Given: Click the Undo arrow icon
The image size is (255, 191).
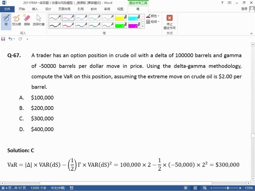Looking at the screenshot, I should pyautogui.click(x=10, y=39).
